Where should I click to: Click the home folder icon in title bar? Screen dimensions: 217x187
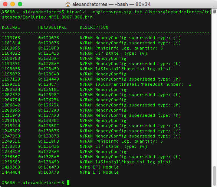pos(68,4)
